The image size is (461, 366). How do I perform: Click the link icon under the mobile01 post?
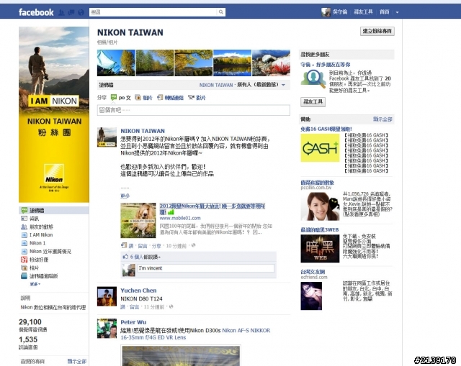click(x=124, y=245)
